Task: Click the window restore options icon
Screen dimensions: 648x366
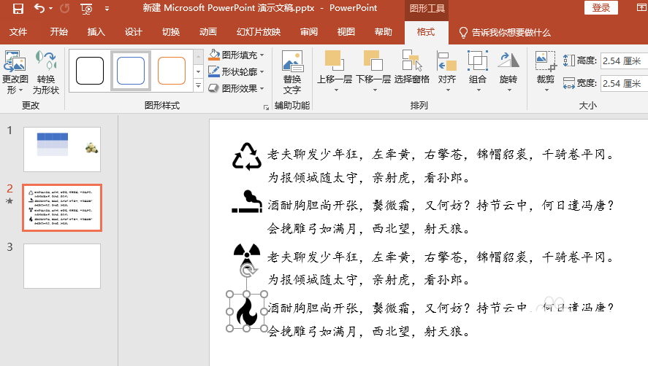Action: [x=643, y=7]
